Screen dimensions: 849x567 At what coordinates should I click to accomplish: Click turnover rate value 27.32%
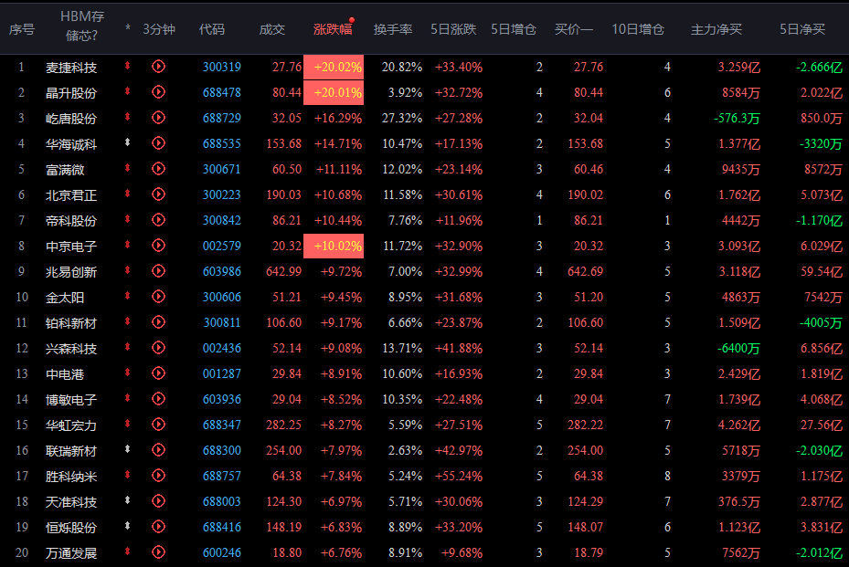[402, 118]
